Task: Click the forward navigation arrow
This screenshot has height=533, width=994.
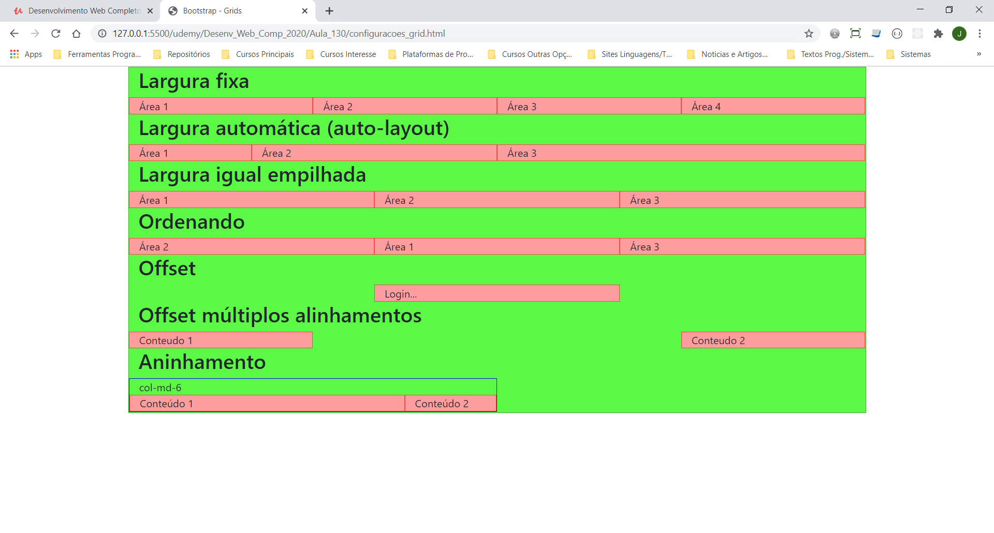Action: (x=35, y=34)
